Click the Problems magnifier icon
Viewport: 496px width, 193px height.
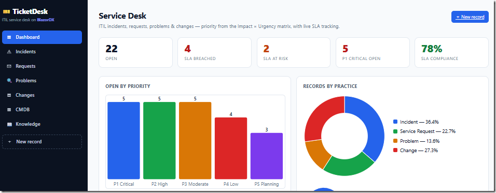click(x=9, y=81)
